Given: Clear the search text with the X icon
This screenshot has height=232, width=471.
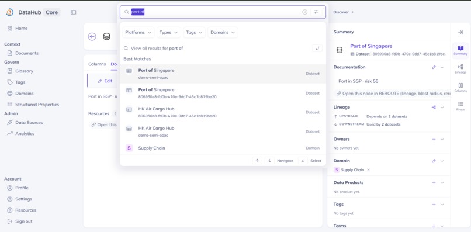Looking at the screenshot, I should (304, 12).
